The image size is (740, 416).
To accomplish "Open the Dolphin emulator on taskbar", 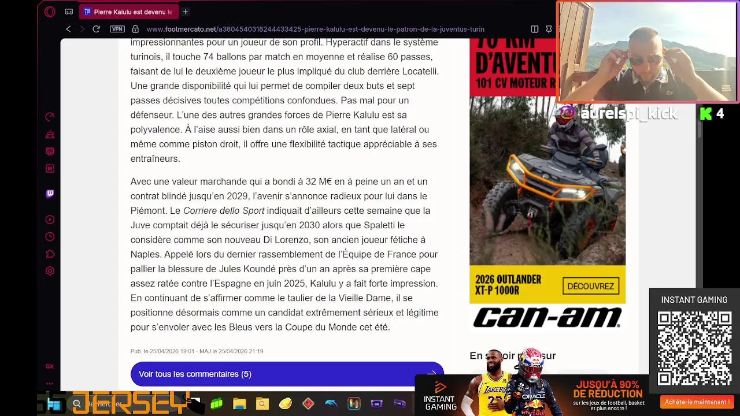I will [x=331, y=404].
